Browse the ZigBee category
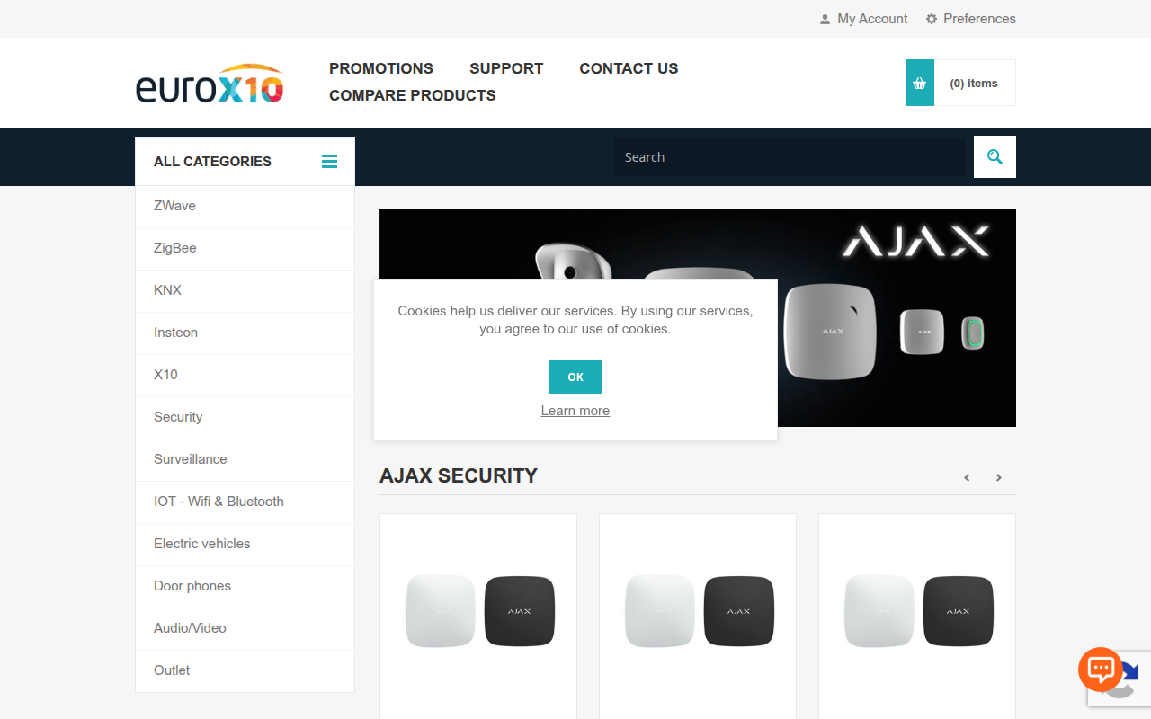This screenshot has width=1151, height=719. click(x=245, y=248)
